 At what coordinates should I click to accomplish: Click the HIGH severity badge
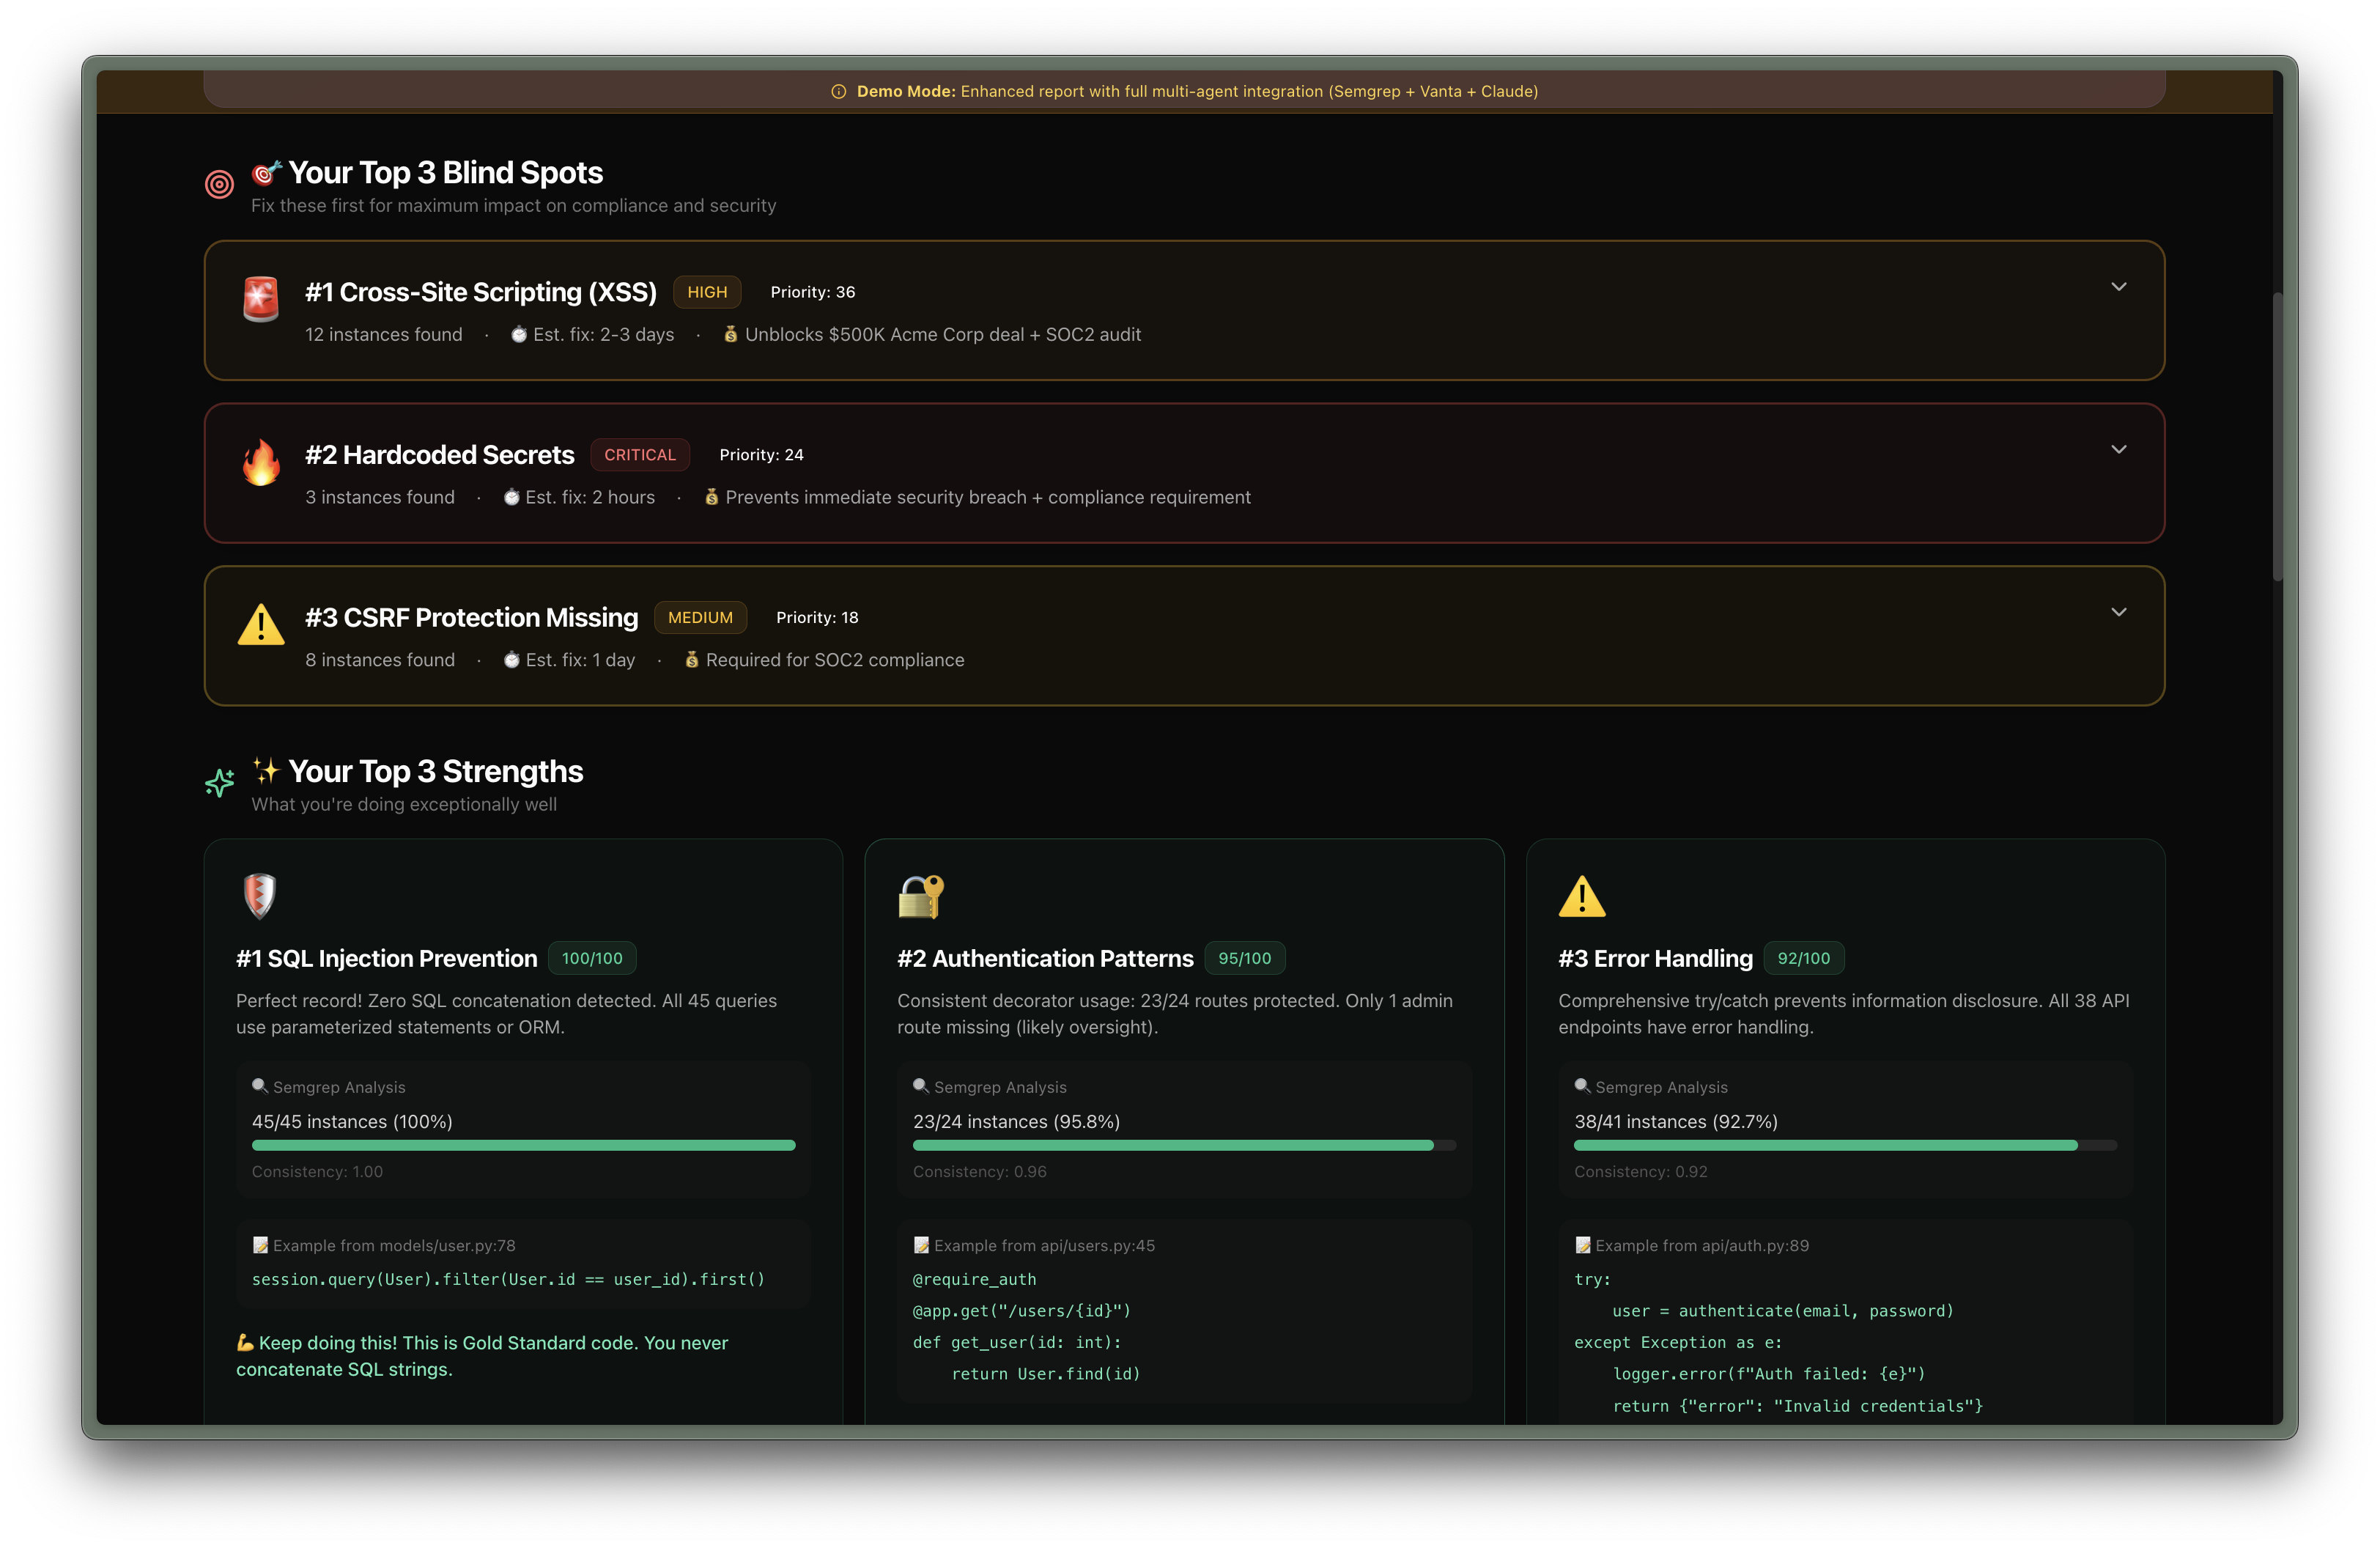coord(707,292)
